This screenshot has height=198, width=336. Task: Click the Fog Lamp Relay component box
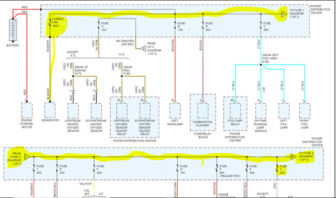tap(235, 111)
